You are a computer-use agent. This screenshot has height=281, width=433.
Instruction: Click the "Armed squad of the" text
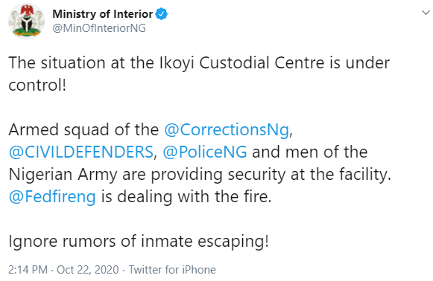[x=83, y=130]
